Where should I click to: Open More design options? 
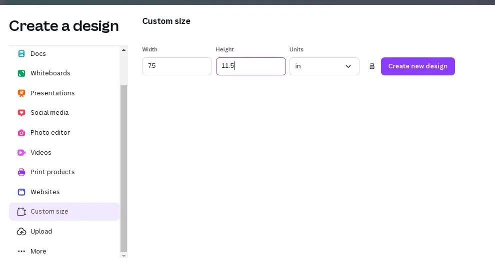click(x=38, y=252)
